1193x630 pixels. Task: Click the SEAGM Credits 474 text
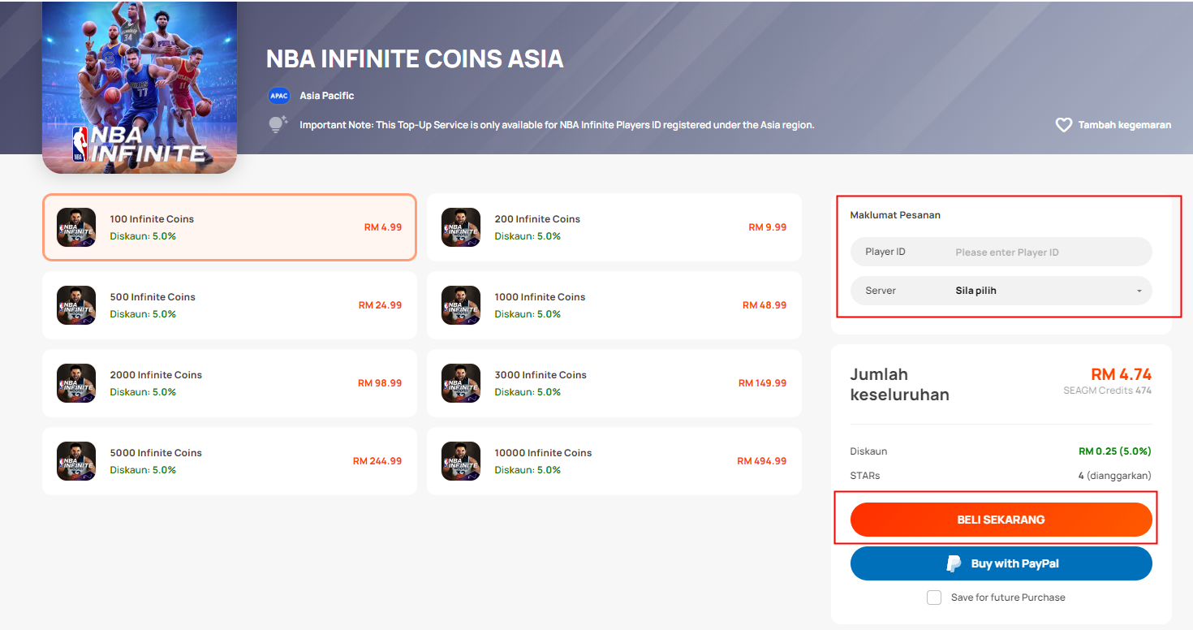tap(1108, 391)
